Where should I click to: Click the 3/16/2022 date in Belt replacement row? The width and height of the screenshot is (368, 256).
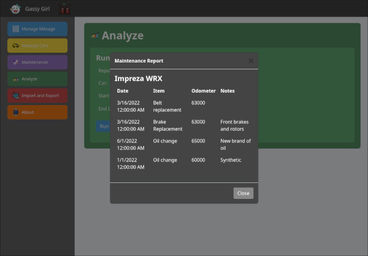(x=131, y=106)
